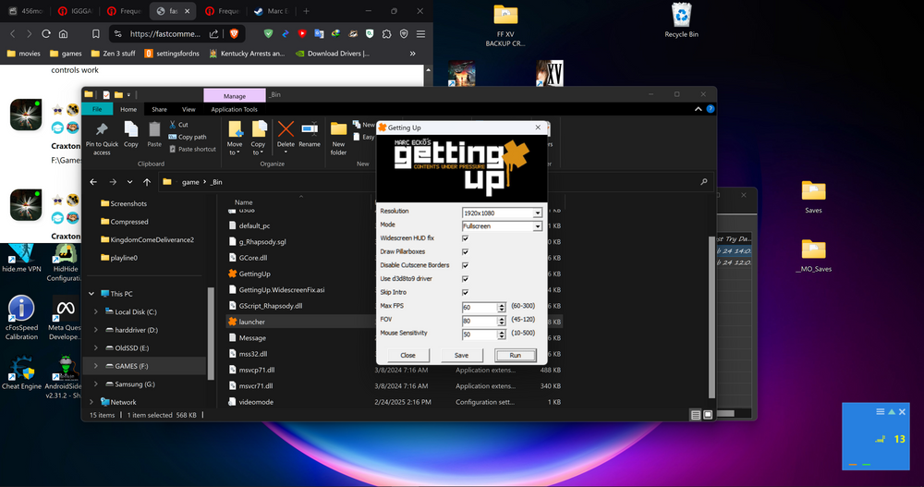This screenshot has height=487, width=924.
Task: Click the Close button in launcher dialog
Action: click(407, 355)
